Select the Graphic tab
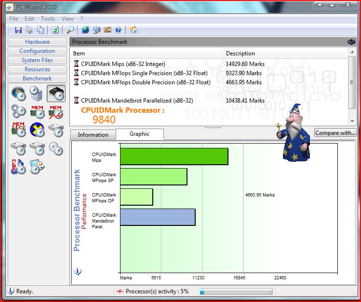The image size is (361, 302). (139, 134)
